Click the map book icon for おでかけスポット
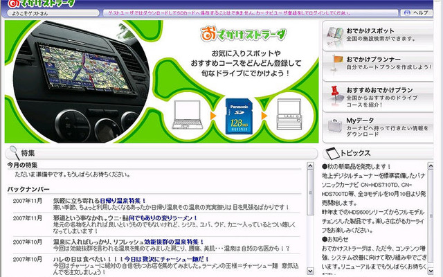The image size is (443, 277). tap(335, 36)
